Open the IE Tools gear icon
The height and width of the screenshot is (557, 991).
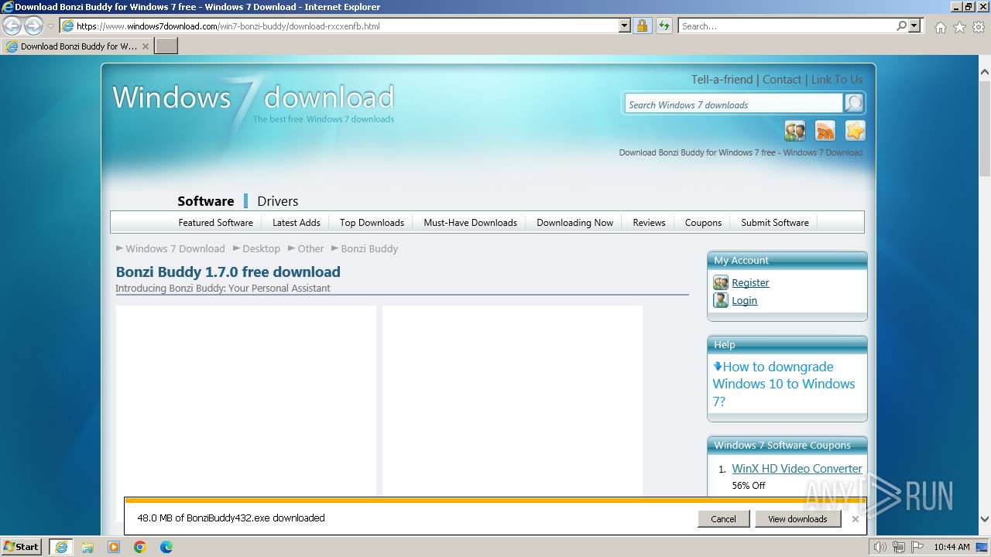point(979,27)
